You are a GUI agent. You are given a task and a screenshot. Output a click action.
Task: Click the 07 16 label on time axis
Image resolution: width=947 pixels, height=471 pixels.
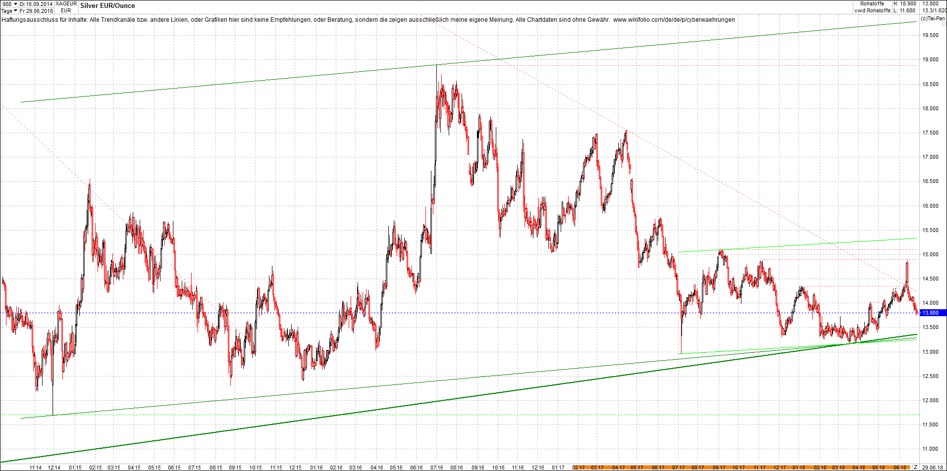pos(436,468)
